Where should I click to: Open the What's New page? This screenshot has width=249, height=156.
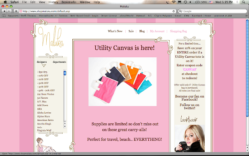[x=115, y=31]
